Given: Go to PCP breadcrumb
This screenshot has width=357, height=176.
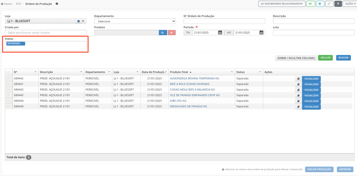Looking at the screenshot, I should [18, 4].
